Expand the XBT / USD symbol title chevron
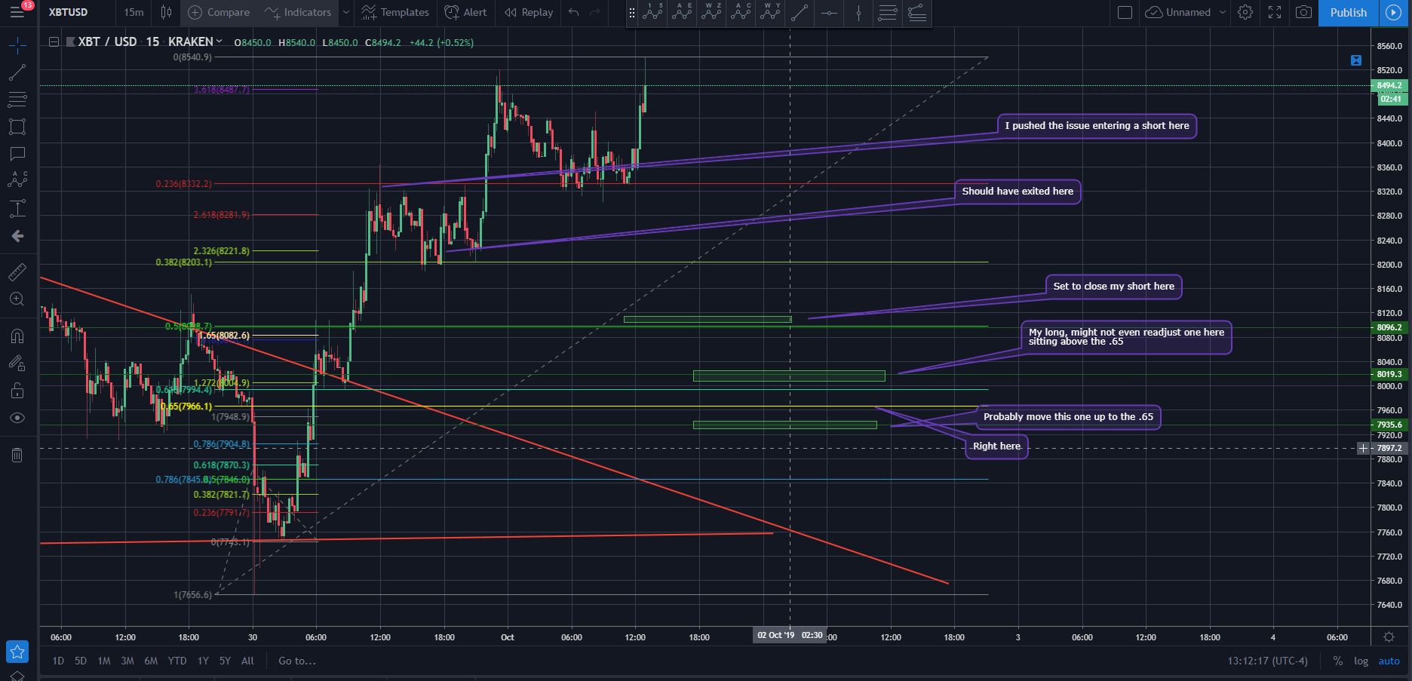The height and width of the screenshot is (681, 1412). click(x=219, y=41)
